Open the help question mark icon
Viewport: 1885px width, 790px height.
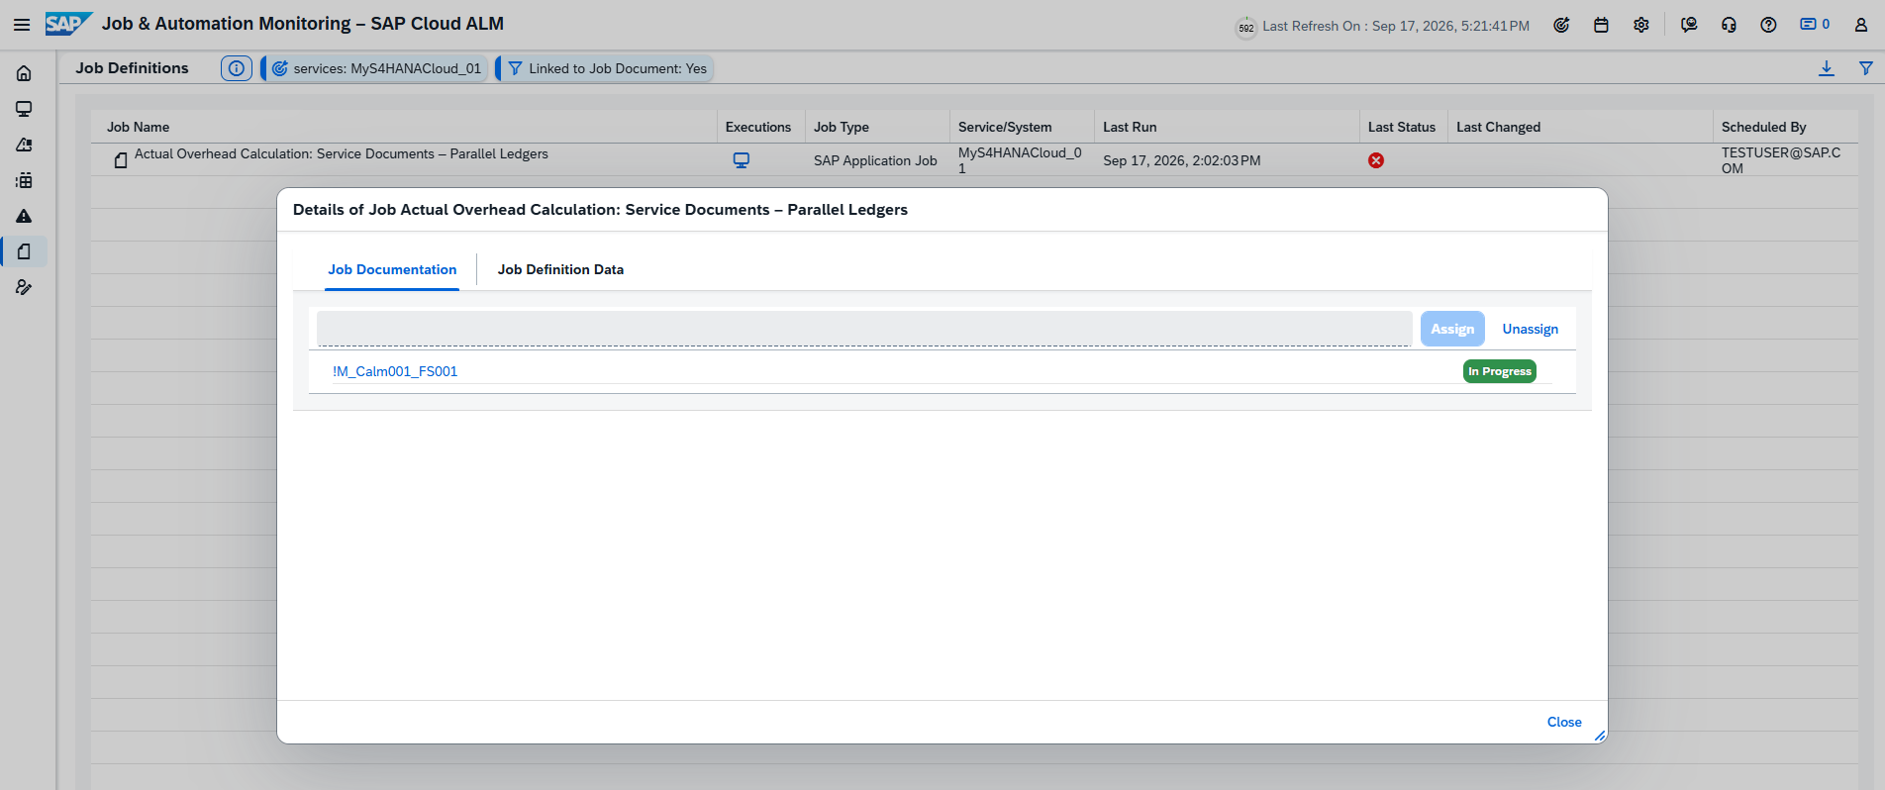tap(1768, 25)
